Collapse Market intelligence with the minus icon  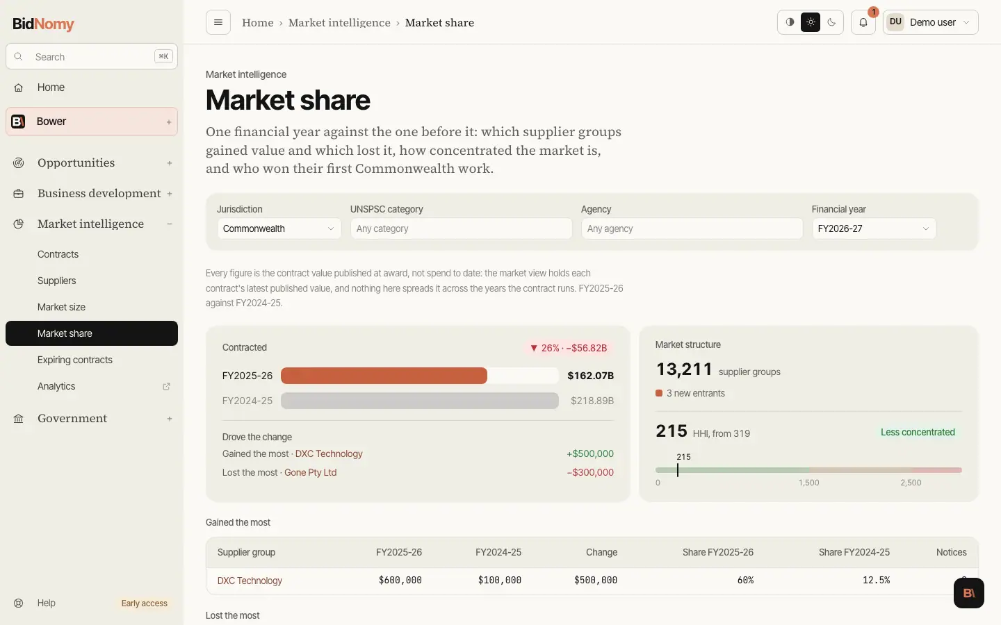170,224
